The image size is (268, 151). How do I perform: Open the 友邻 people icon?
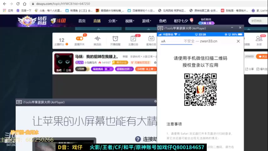259,39
